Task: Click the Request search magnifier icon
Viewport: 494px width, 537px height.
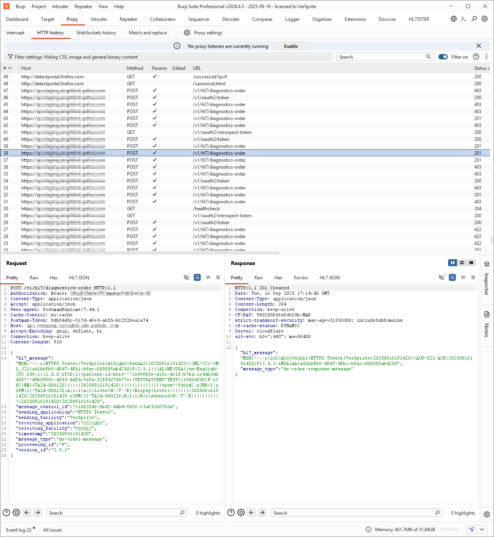Action: pos(182,513)
